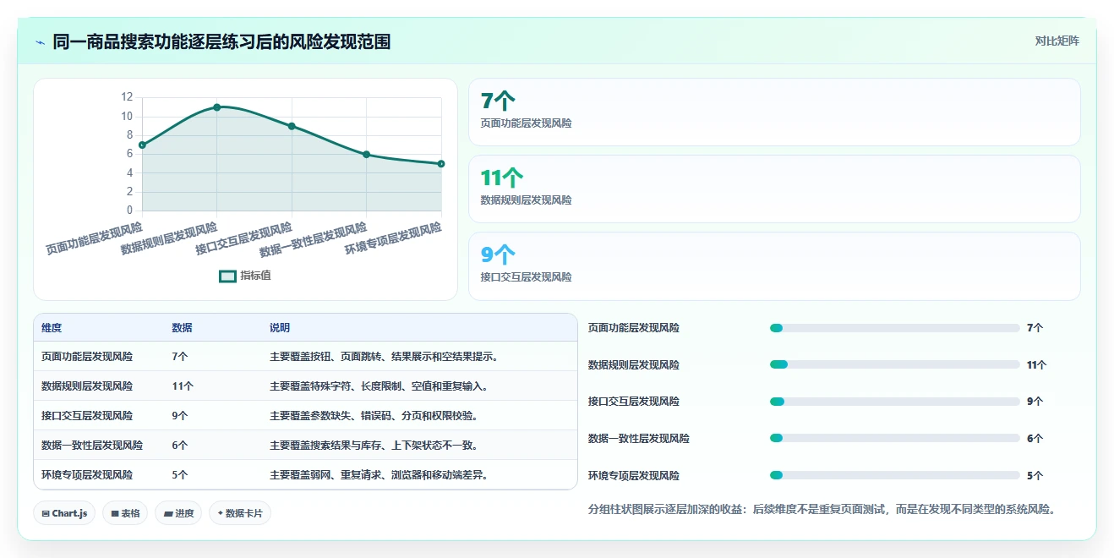
Task: Click the 7个 value beside first progress bar
Action: [x=1035, y=328]
